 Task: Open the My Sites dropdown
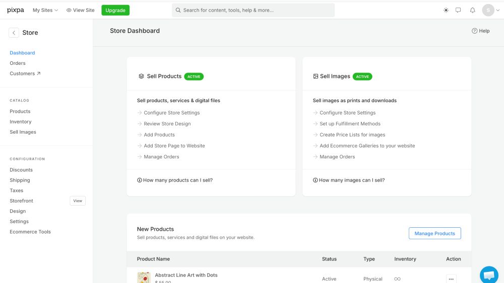(x=45, y=10)
